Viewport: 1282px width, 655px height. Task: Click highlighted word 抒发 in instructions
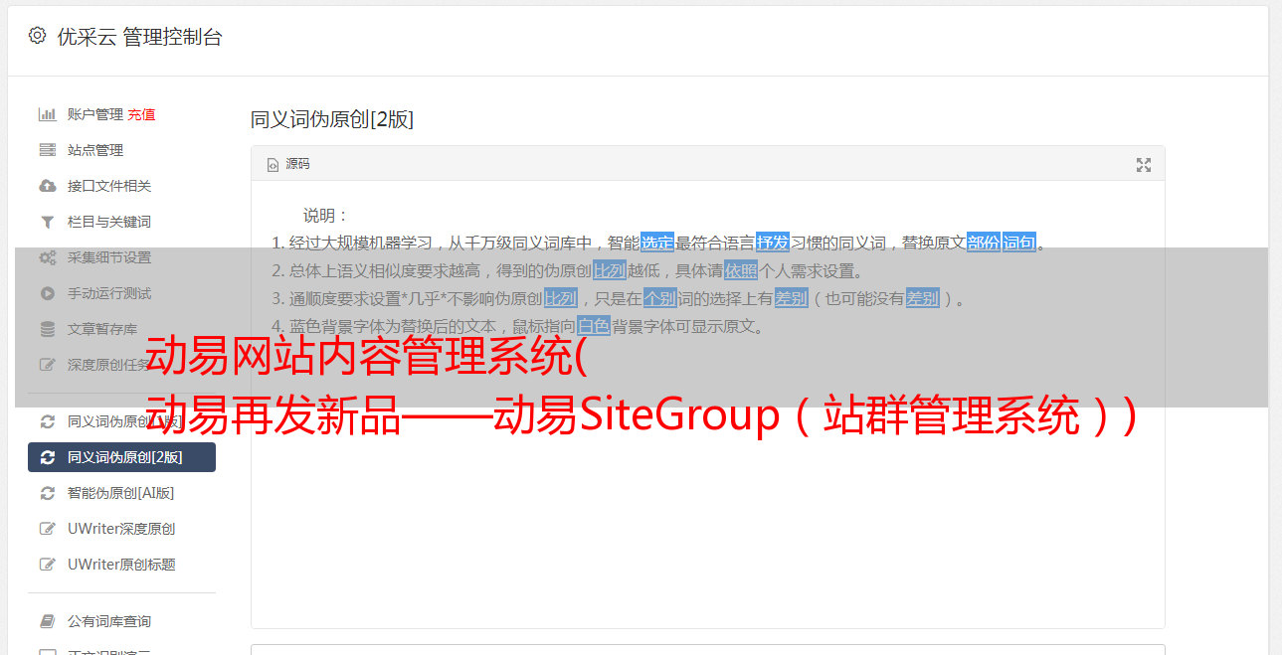pyautogui.click(x=773, y=243)
